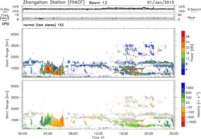The width and height of the screenshot is (201, 139).
Task: Click Velocity scale value '-1000'
Action: click(x=191, y=122)
